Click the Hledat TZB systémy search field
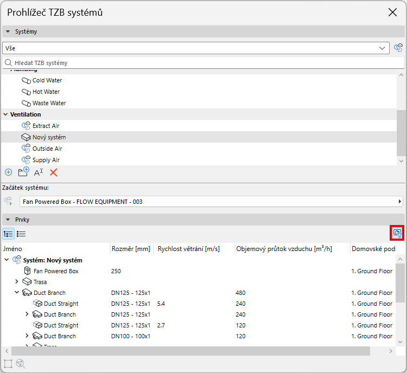 click(x=203, y=63)
